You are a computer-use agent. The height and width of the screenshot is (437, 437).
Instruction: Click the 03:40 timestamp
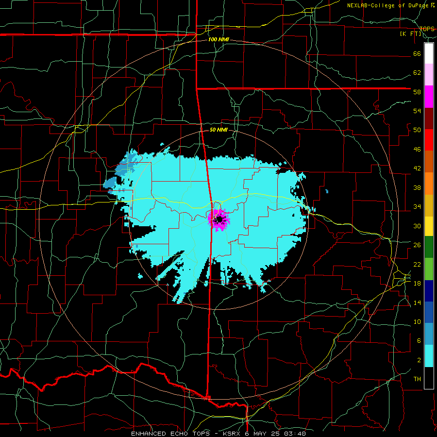(295, 434)
